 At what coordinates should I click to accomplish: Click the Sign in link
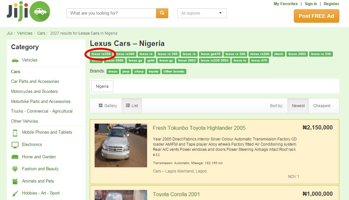pyautogui.click(x=311, y=4)
